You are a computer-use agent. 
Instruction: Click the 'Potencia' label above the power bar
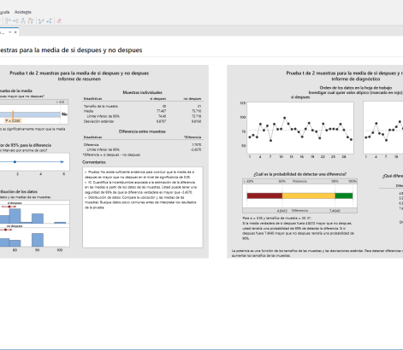point(299,181)
